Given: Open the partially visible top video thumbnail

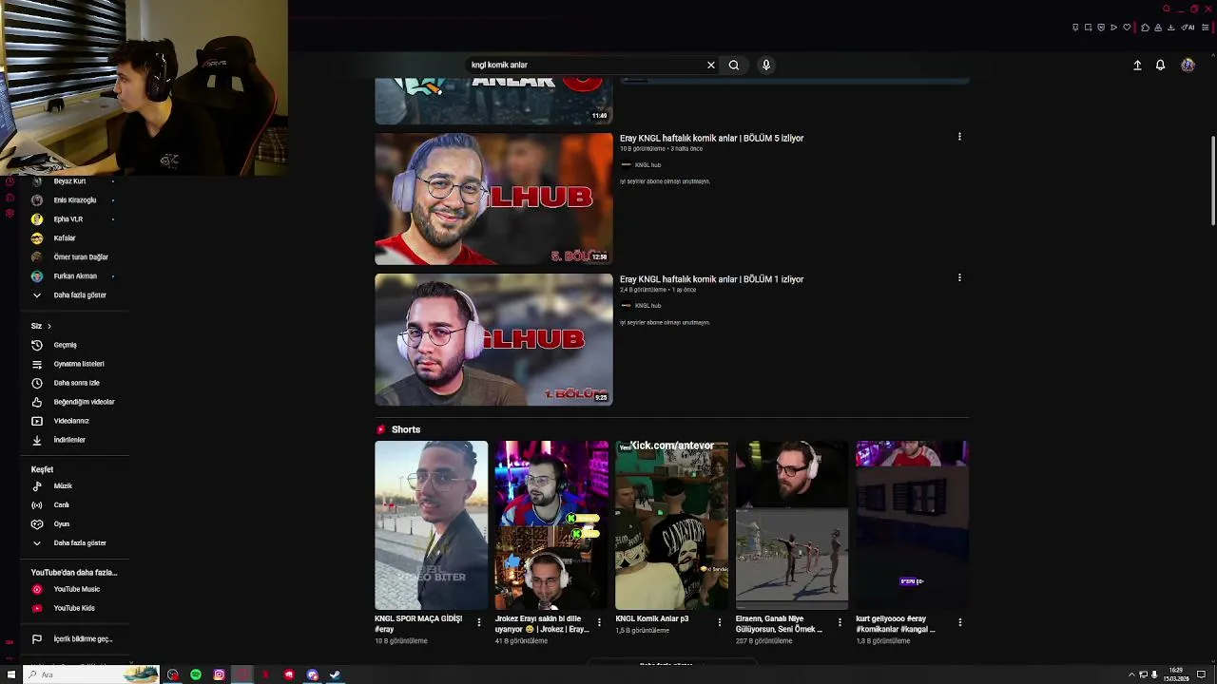Looking at the screenshot, I should [x=493, y=102].
